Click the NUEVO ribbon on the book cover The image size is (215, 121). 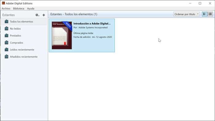point(68,25)
